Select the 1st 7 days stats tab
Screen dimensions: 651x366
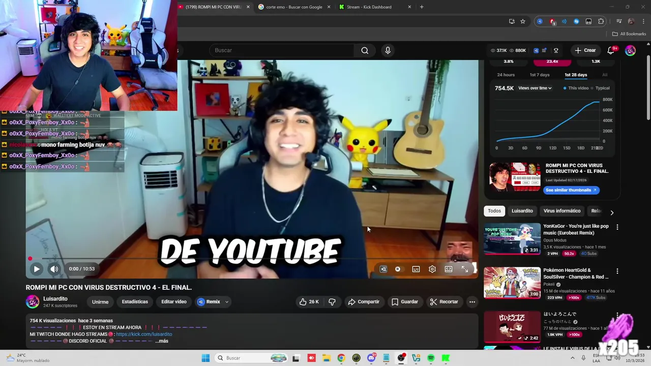coord(540,75)
